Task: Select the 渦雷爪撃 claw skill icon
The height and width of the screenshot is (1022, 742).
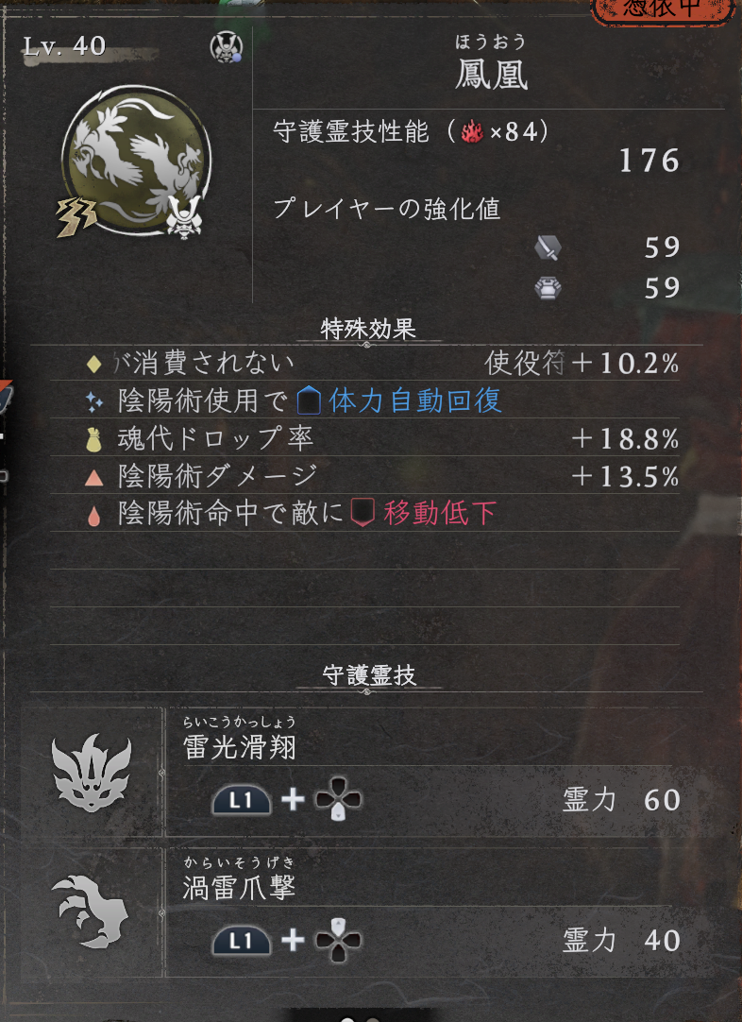Action: tap(90, 911)
